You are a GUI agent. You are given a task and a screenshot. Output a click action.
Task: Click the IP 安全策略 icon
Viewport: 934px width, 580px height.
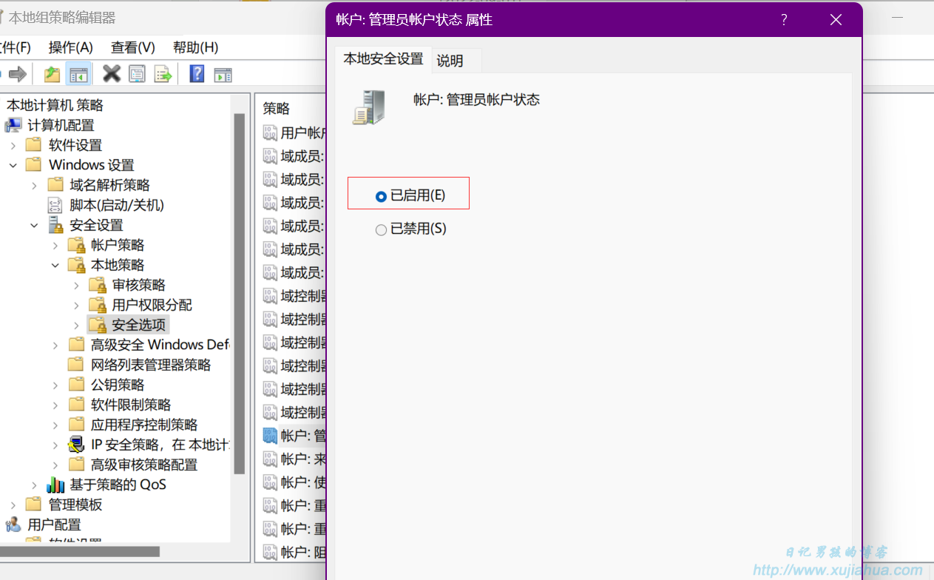(x=76, y=445)
